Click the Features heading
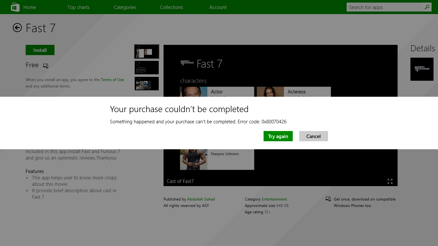This screenshot has height=246, width=438. (35, 171)
